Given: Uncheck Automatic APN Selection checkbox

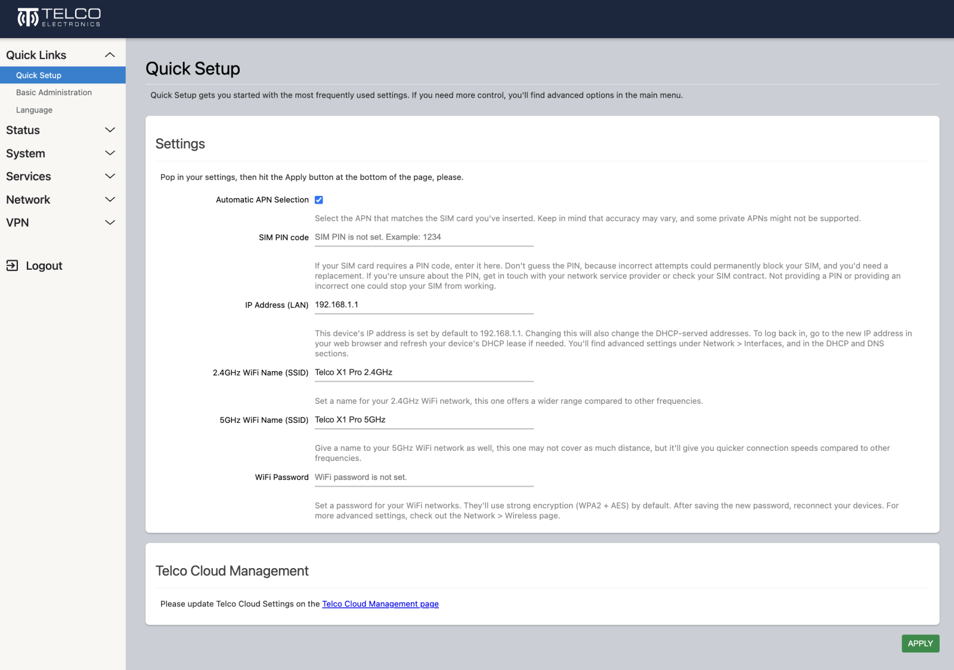Looking at the screenshot, I should tap(319, 200).
